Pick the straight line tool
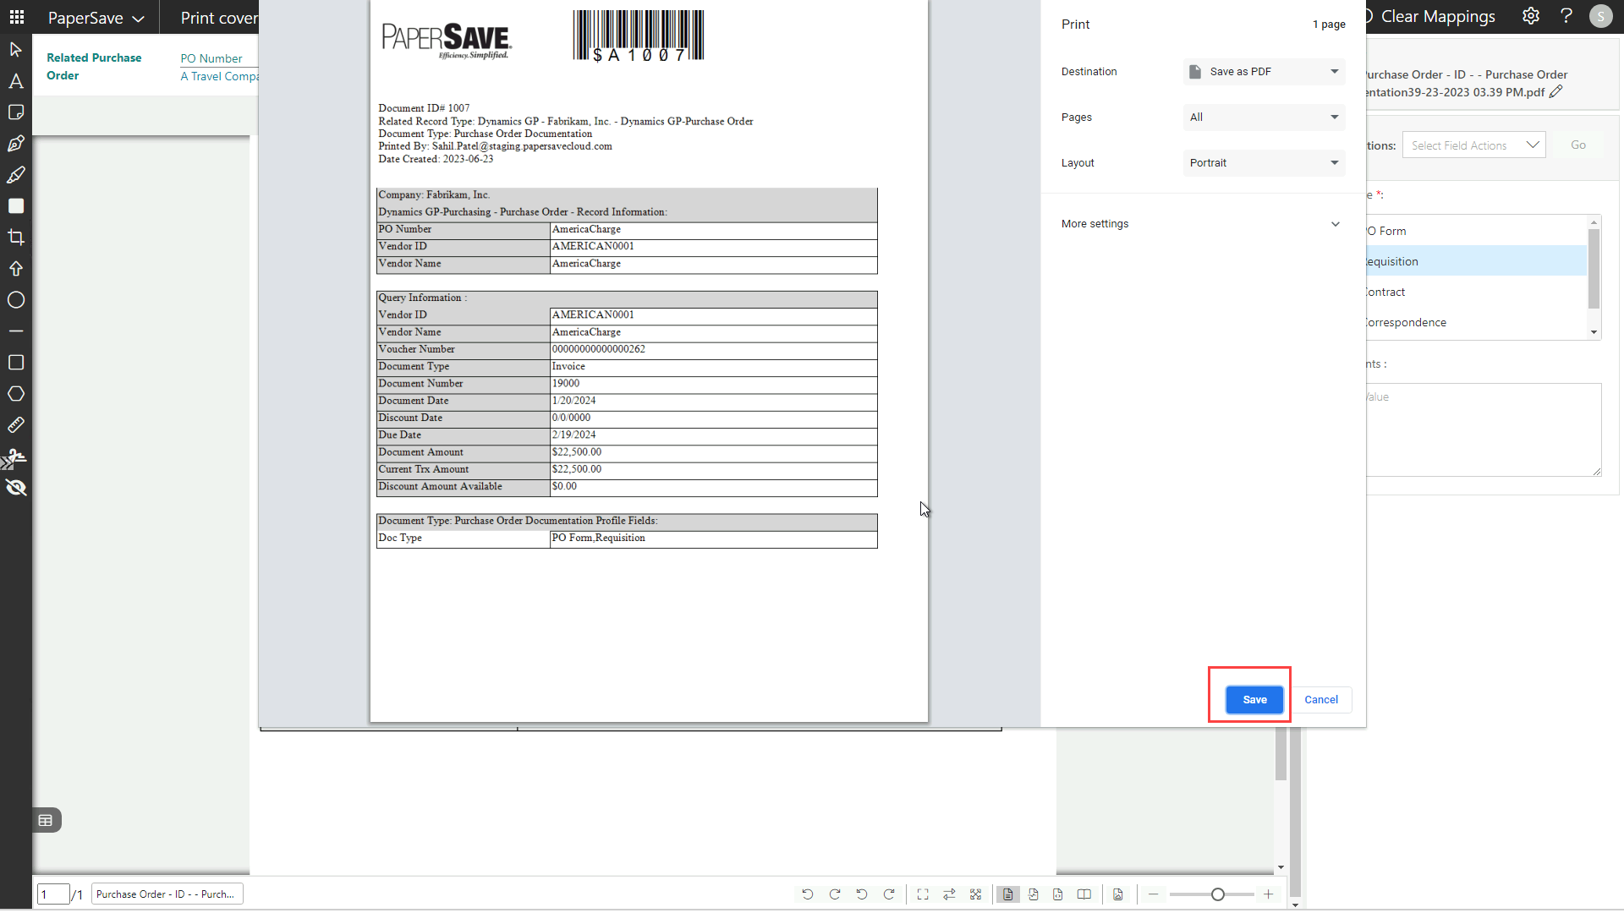Image resolution: width=1624 pixels, height=913 pixels. coord(15,331)
